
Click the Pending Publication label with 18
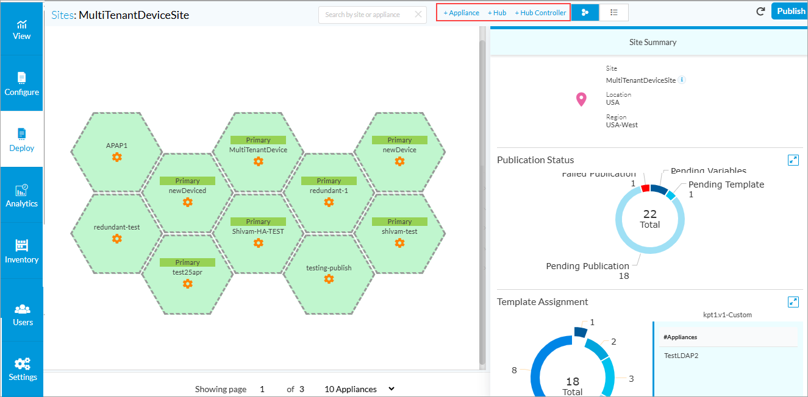[x=588, y=271]
